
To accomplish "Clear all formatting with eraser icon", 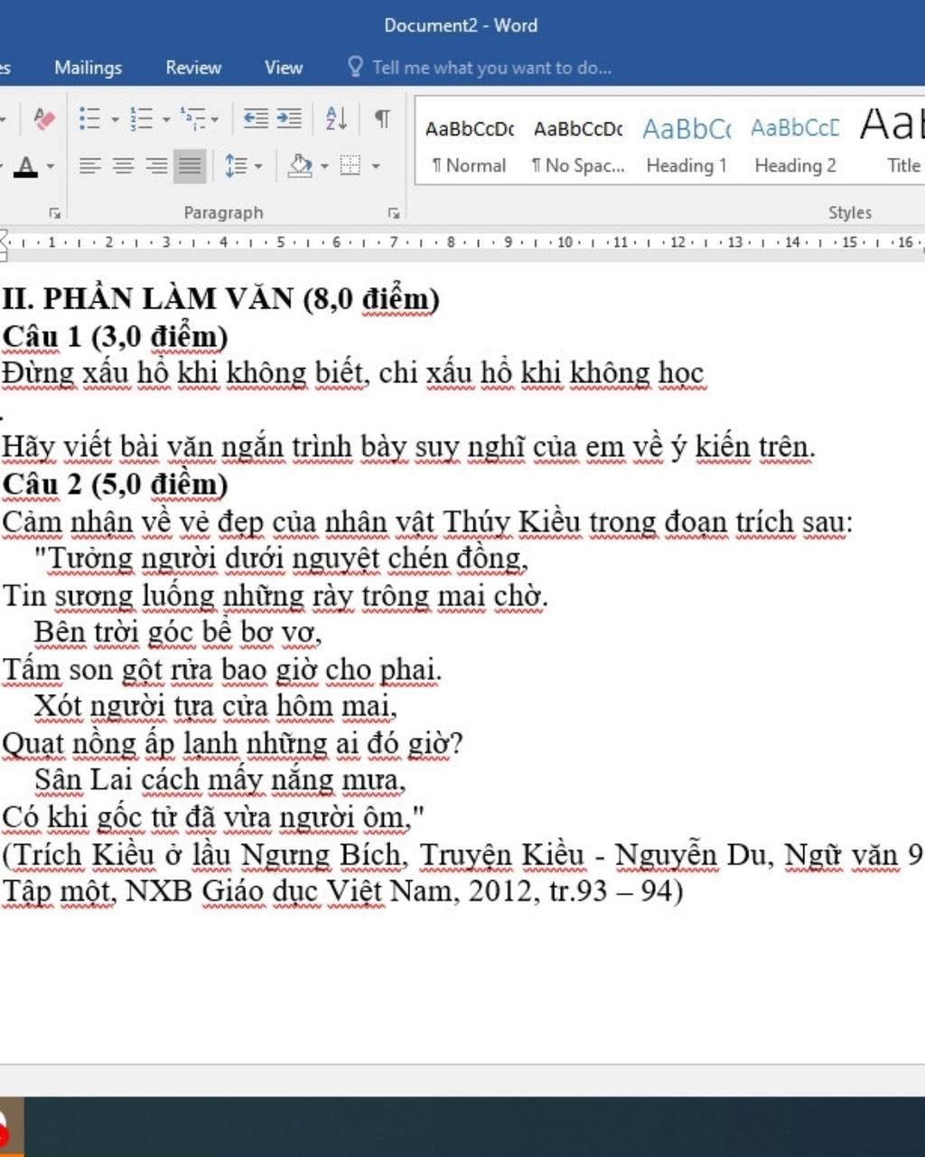I will (43, 118).
